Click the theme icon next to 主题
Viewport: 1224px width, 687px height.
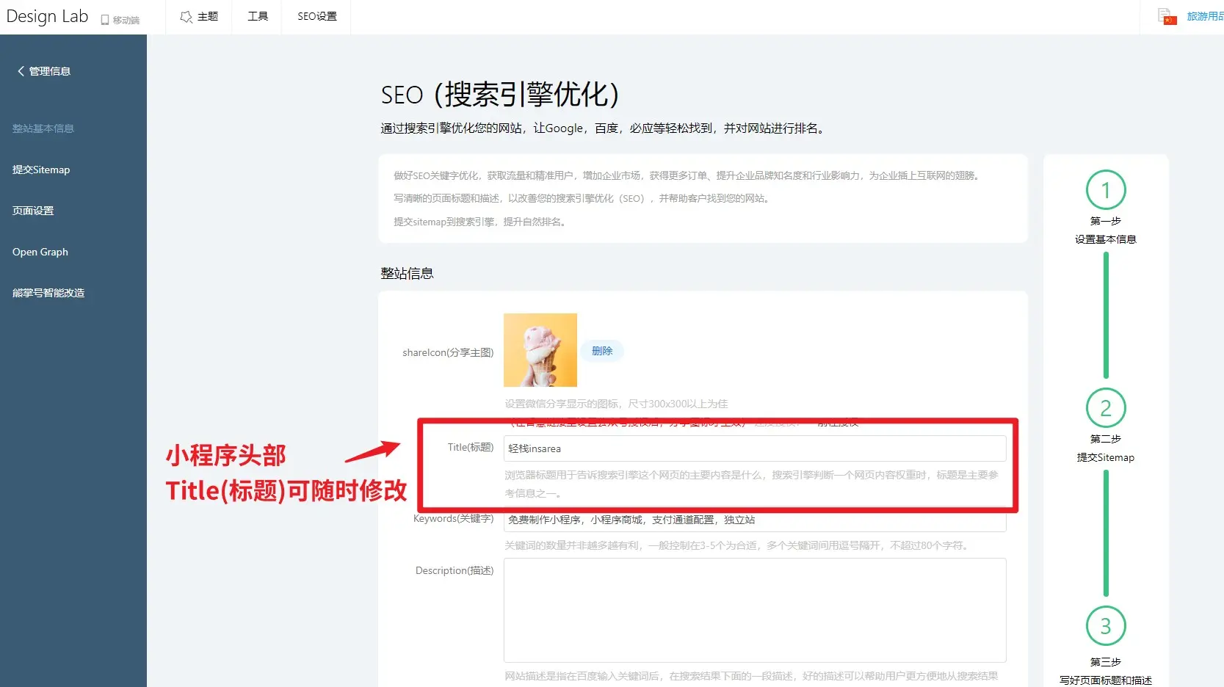(x=187, y=16)
